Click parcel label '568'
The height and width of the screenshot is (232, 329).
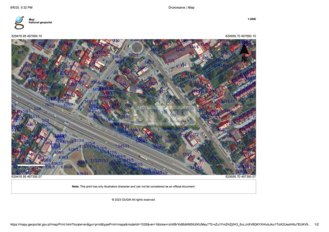159,137
